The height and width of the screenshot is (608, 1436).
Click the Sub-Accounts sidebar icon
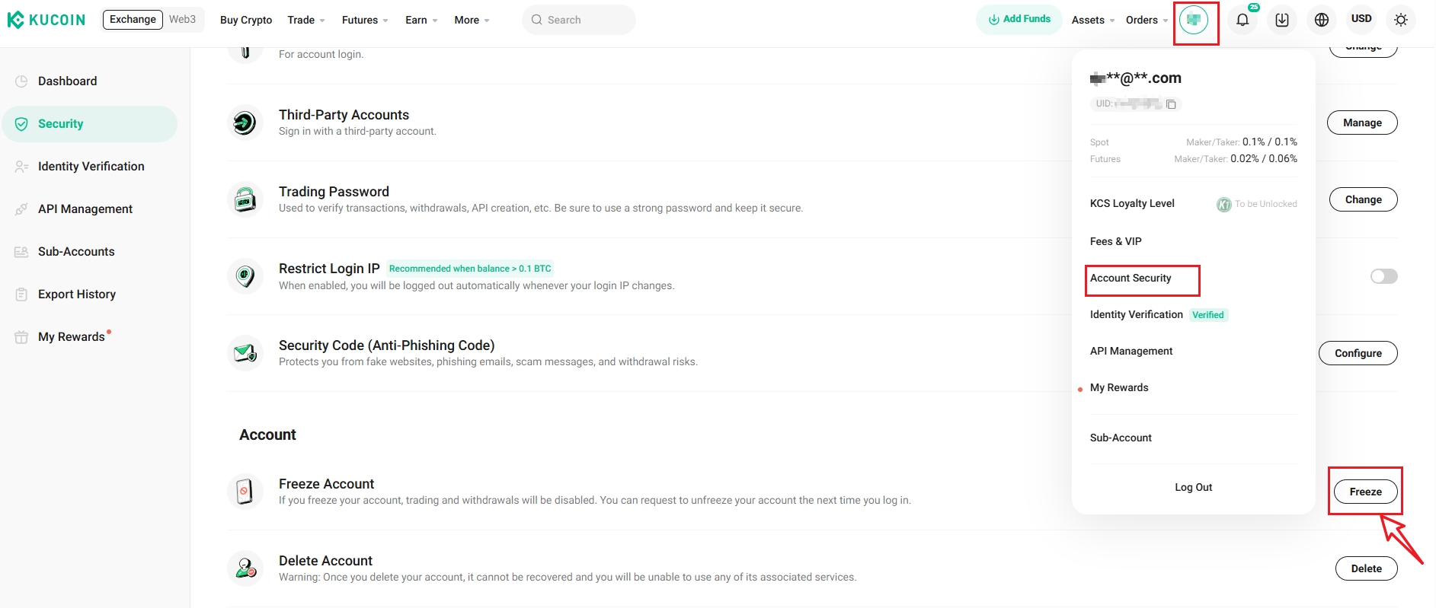click(x=21, y=252)
